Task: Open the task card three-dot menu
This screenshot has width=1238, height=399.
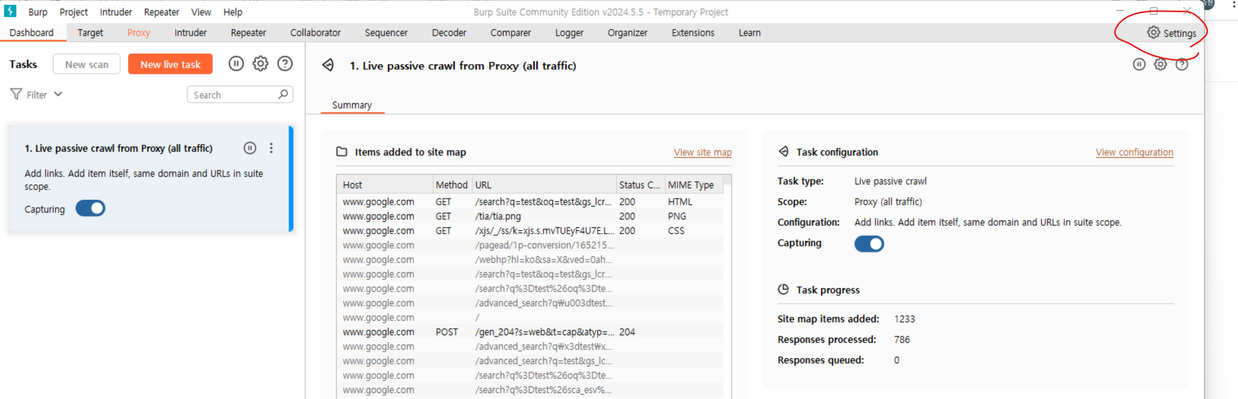Action: tap(271, 148)
